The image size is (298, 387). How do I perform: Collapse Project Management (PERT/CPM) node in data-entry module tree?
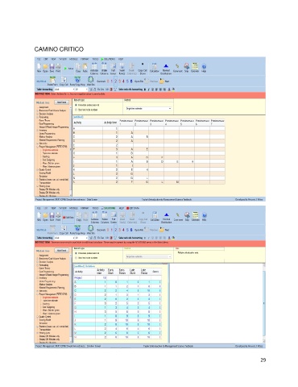(38, 147)
